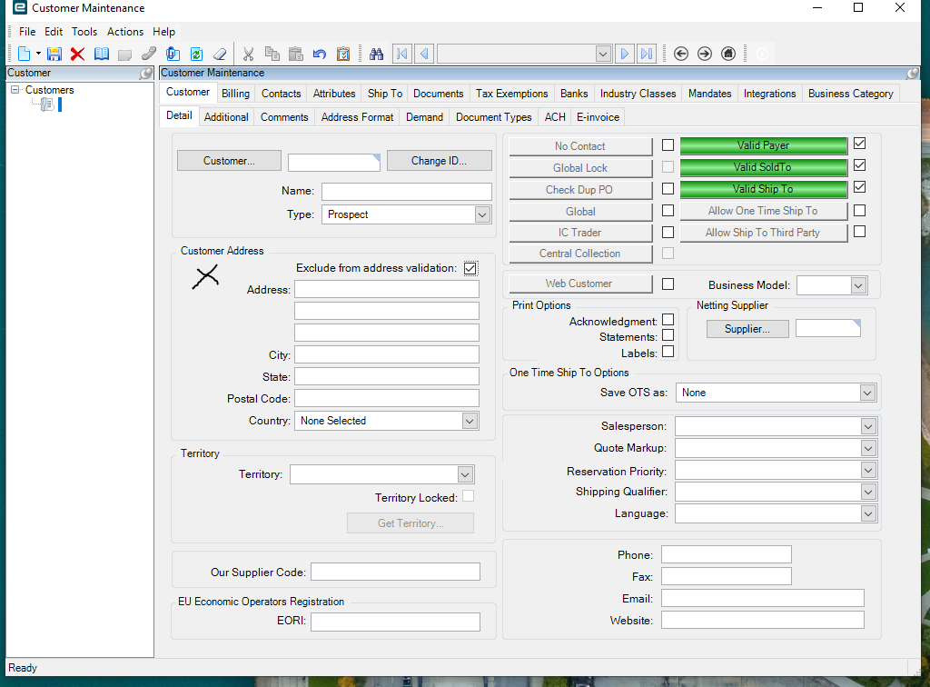The height and width of the screenshot is (687, 930).
Task: Click the red Delete record icon
Action: coord(76,54)
